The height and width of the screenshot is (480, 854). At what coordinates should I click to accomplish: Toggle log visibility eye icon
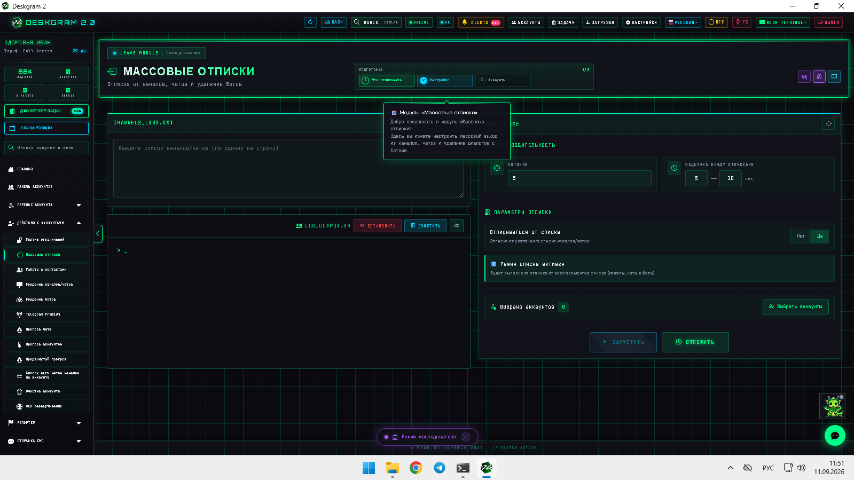457,226
